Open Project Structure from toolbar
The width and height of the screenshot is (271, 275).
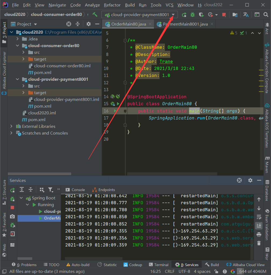(235, 15)
